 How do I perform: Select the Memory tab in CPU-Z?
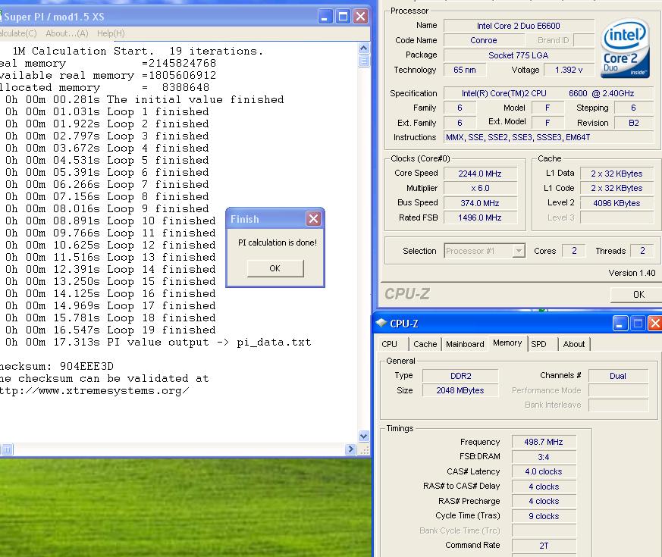click(507, 343)
